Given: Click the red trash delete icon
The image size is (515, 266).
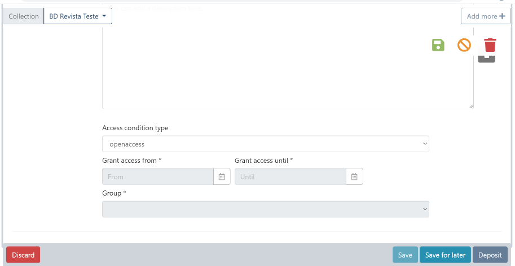Looking at the screenshot, I should coord(490,45).
